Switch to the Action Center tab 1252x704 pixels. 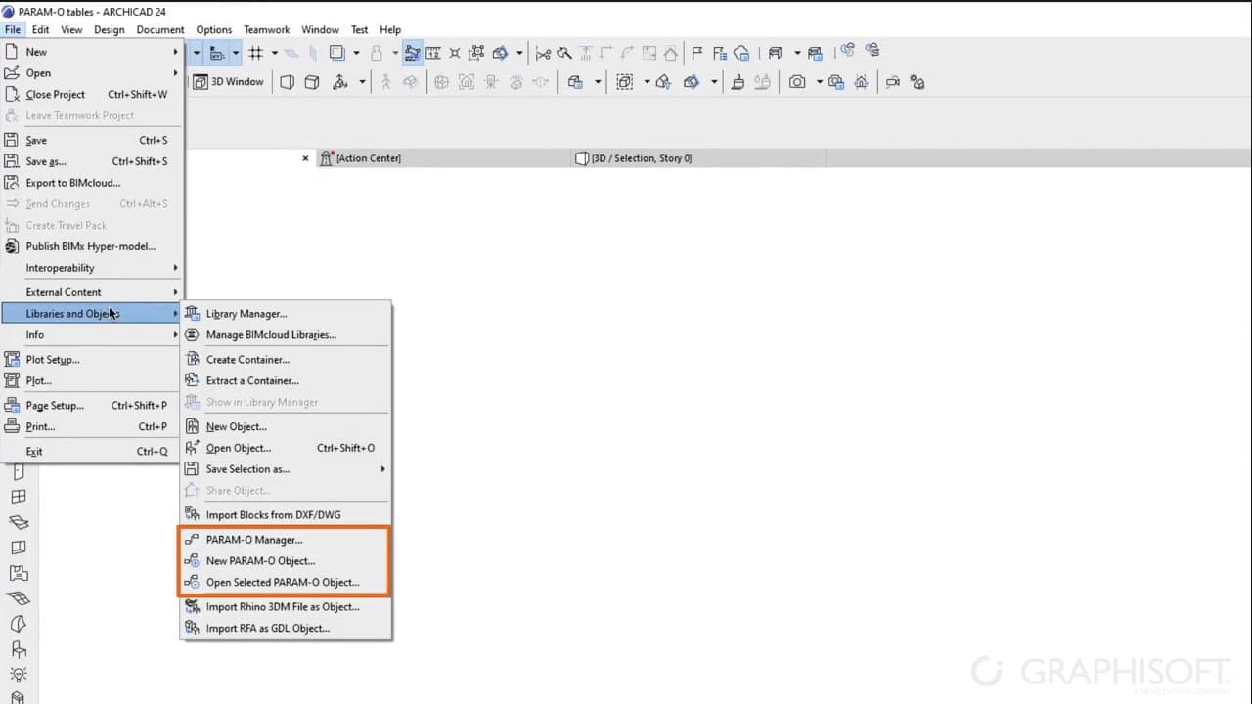(x=442, y=158)
